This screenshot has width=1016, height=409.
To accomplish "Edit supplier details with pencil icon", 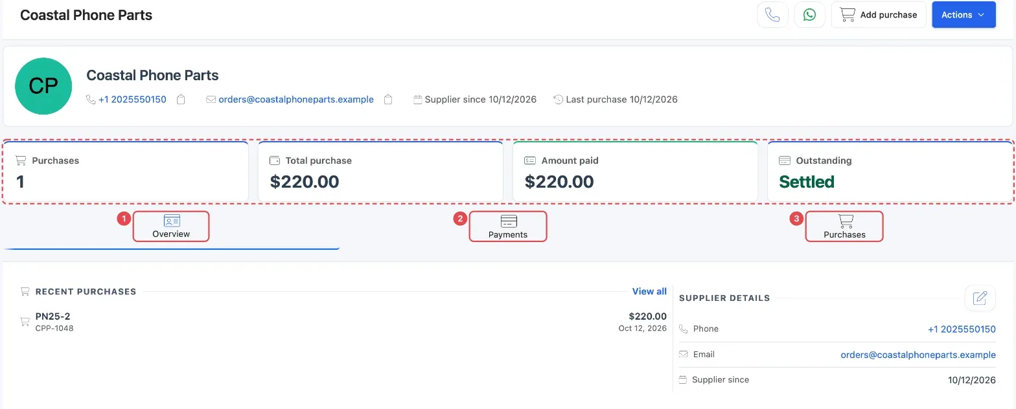I will pos(980,298).
